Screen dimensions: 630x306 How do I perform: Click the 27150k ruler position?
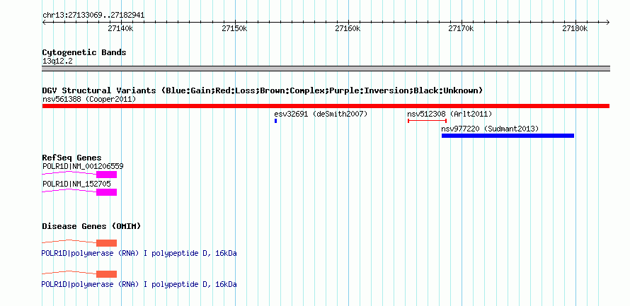point(234,28)
